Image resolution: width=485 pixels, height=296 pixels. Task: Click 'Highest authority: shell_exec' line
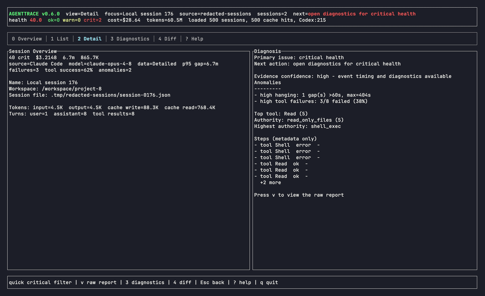297,126
